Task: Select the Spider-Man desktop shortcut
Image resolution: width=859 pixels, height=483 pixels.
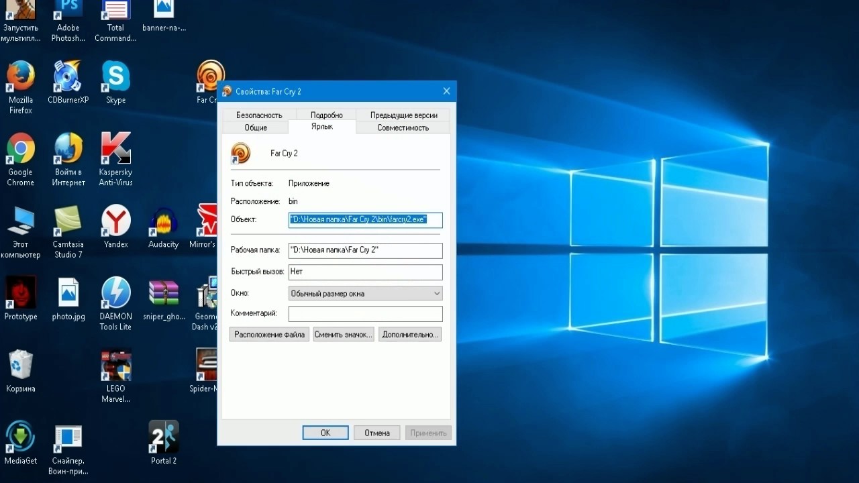Action: point(204,371)
